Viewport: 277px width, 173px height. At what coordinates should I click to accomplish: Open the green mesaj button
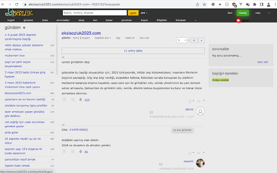[x=243, y=13]
